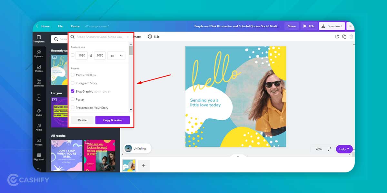Open the Templates panel
The image size is (387, 193).
tap(39, 39)
